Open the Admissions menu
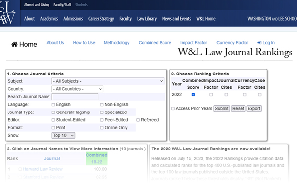The height and width of the screenshot is (186, 297). (73, 19)
